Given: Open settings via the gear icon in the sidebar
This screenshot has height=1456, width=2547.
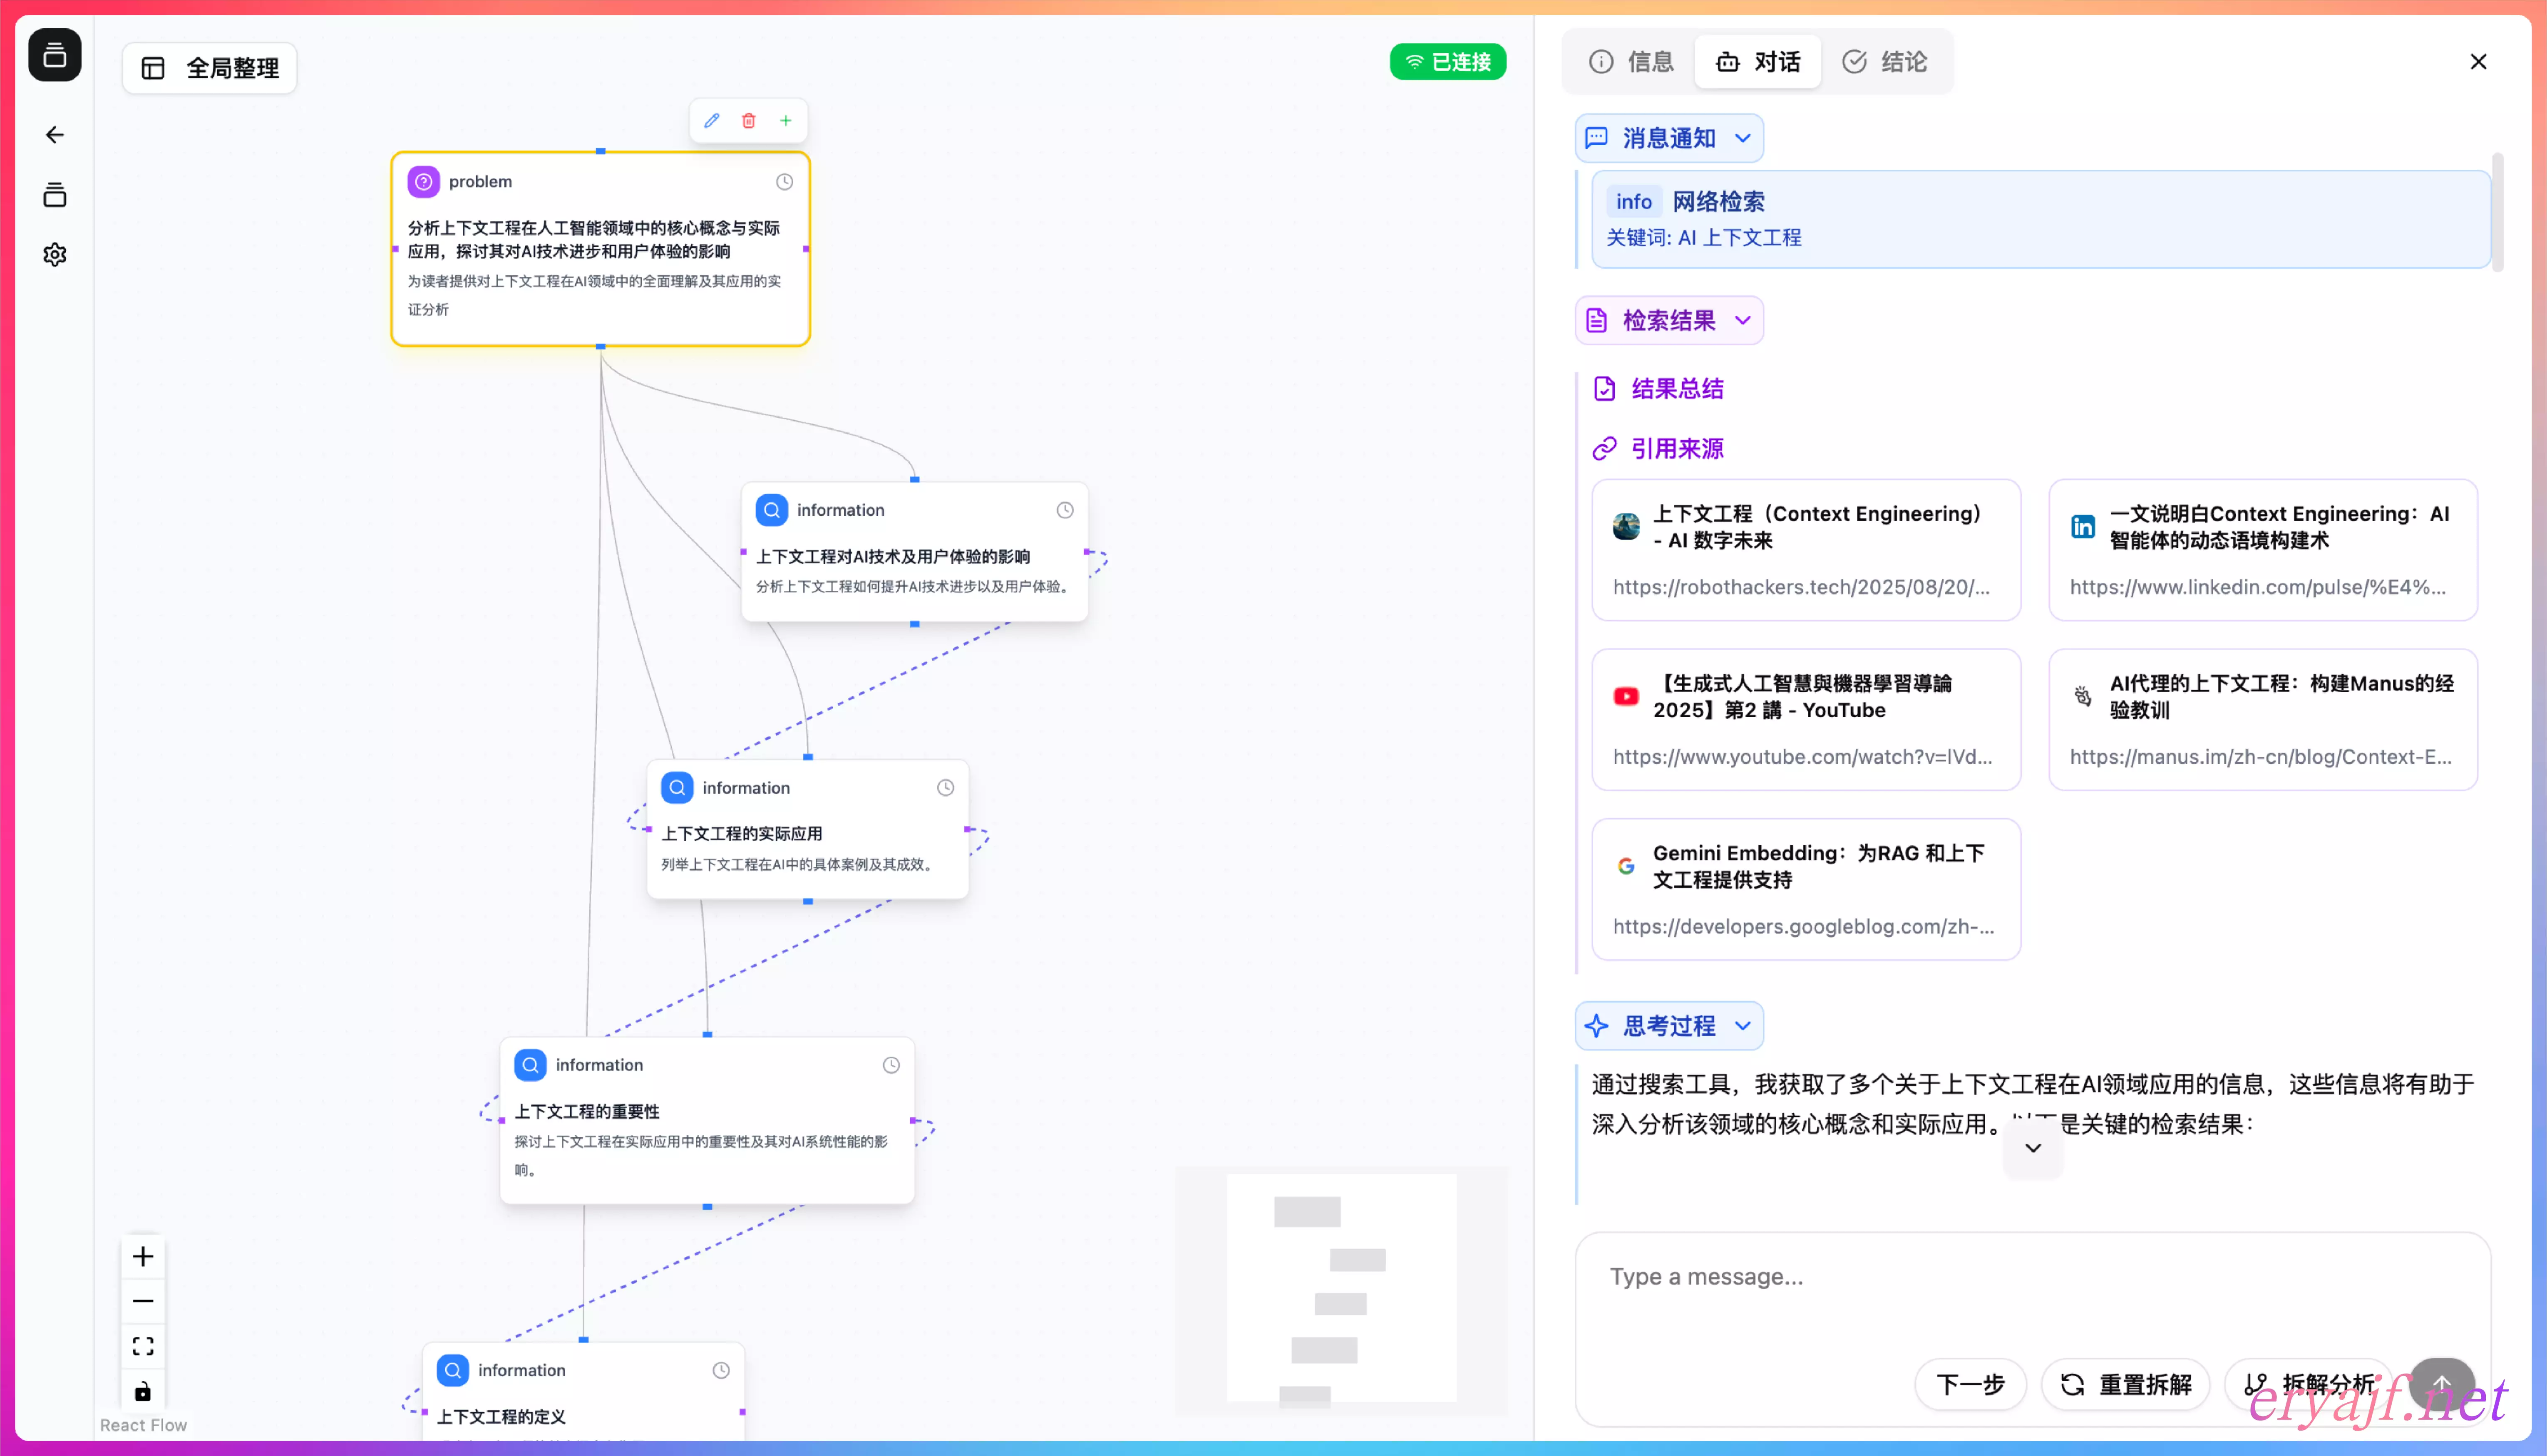Looking at the screenshot, I should pos(55,255).
